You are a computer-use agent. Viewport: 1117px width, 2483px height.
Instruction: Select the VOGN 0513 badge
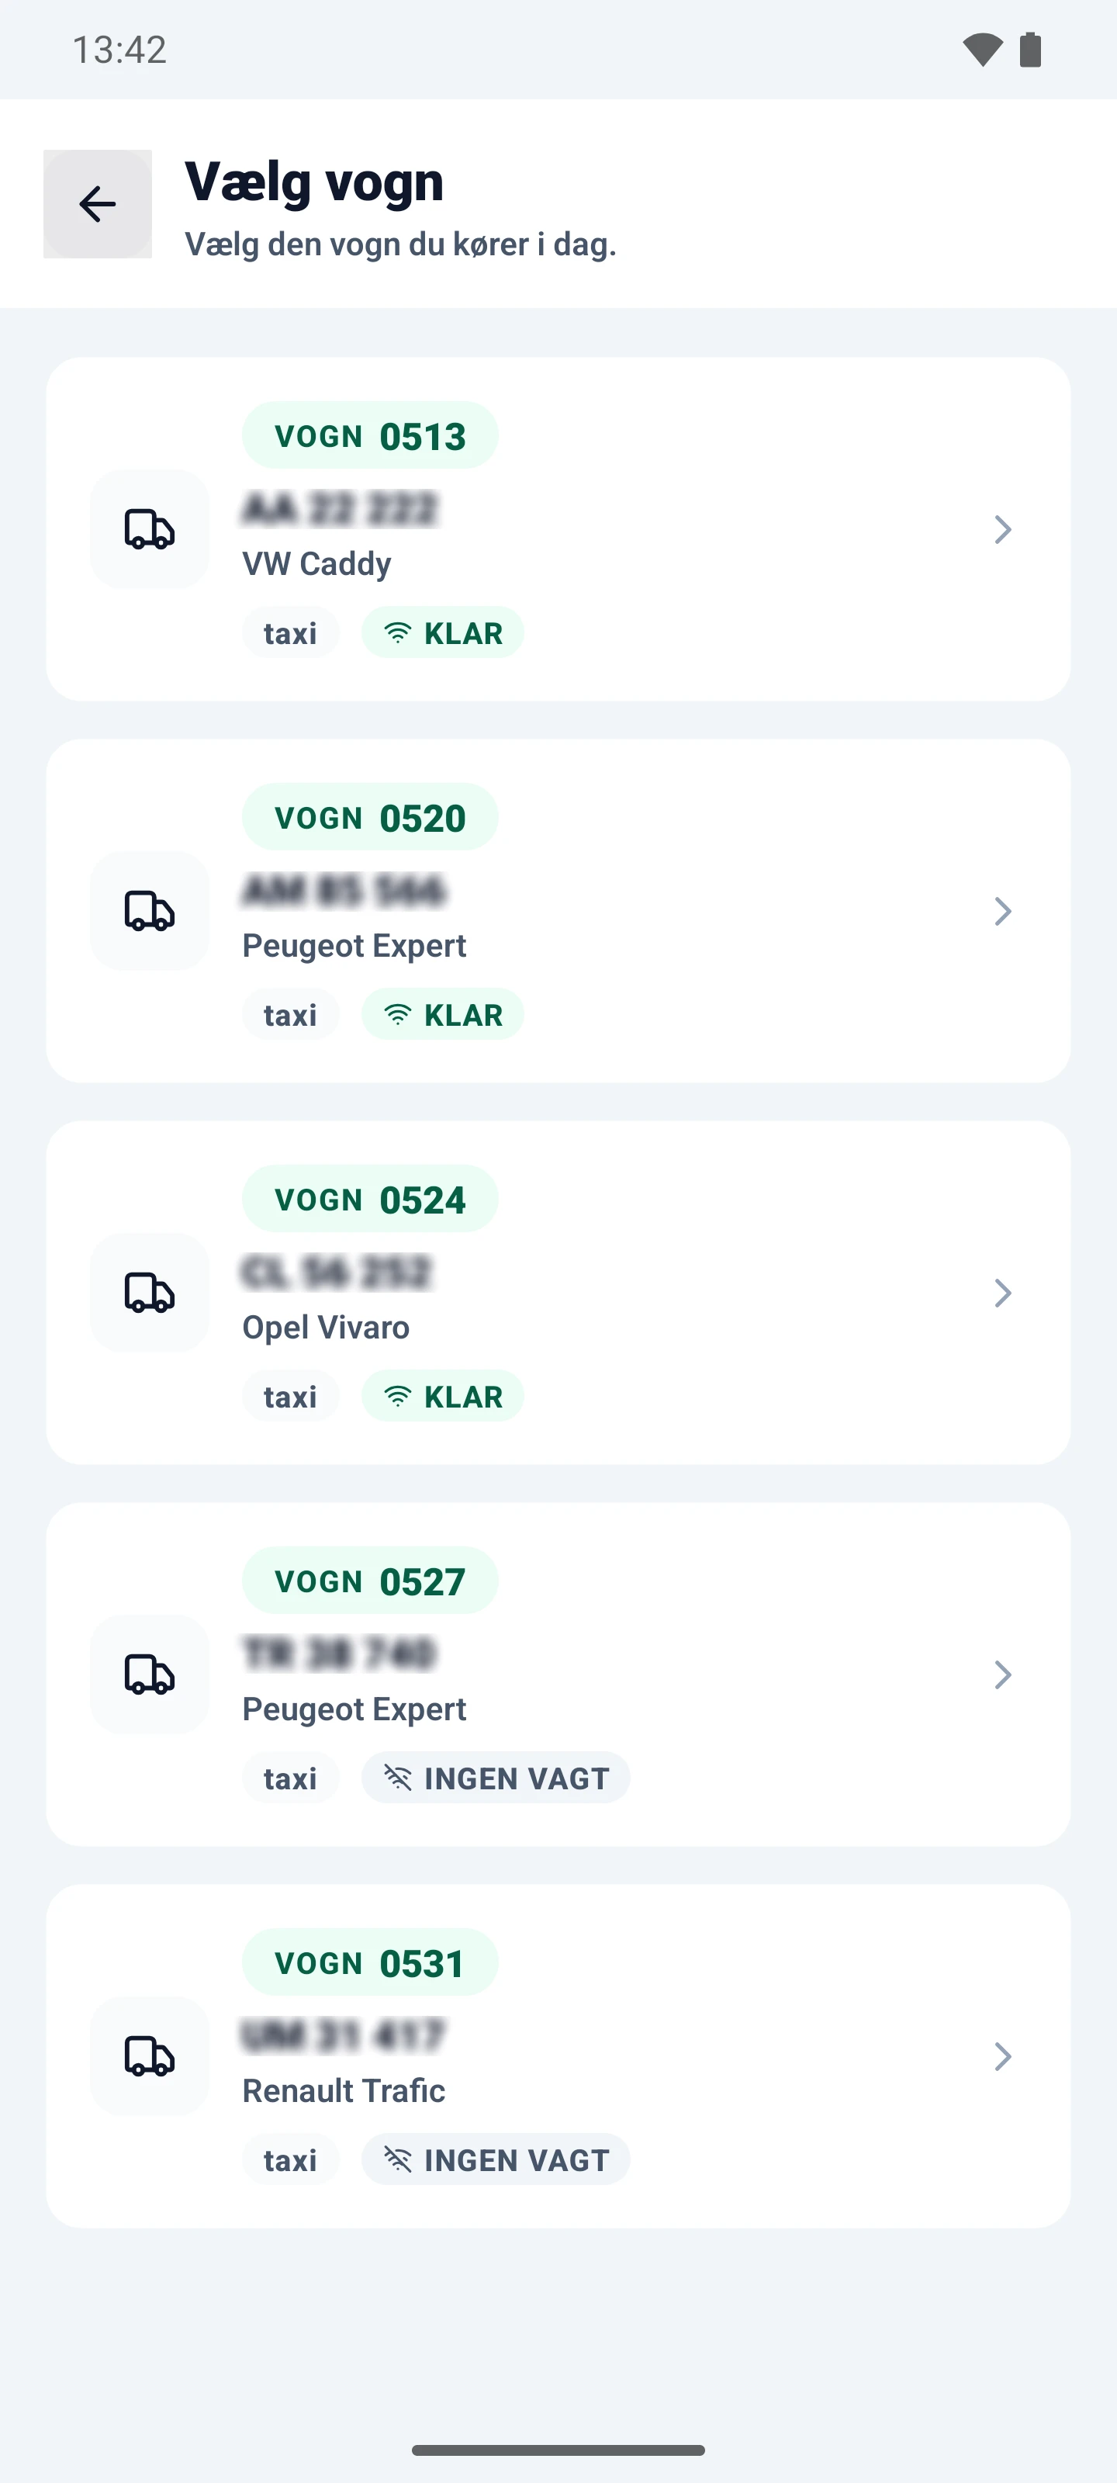[x=370, y=435]
